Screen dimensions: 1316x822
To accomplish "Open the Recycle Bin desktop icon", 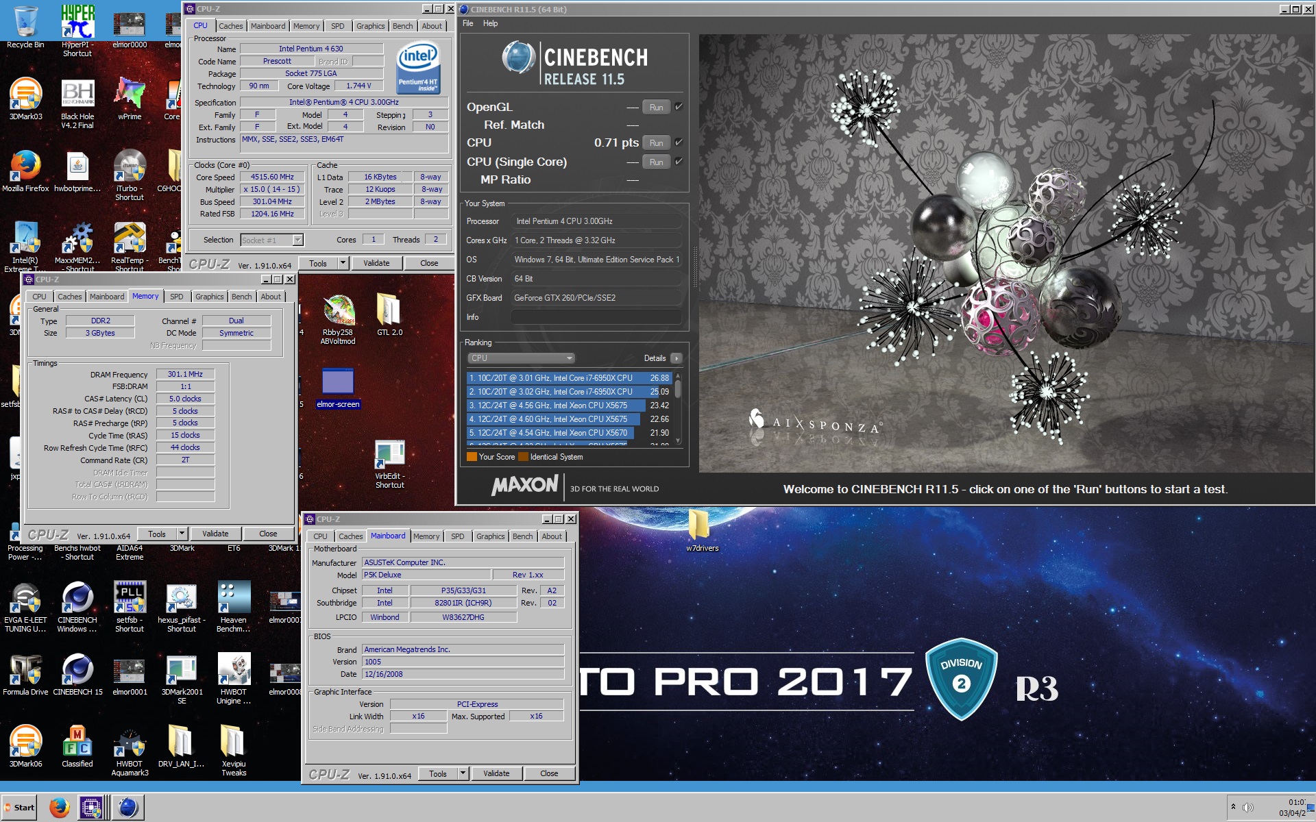I will click(25, 27).
